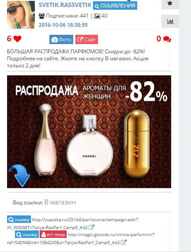Image resolution: width=191 pixels, height=252 pixels.
Task: Click the subscribers people icon
Action: pyautogui.click(x=41, y=16)
